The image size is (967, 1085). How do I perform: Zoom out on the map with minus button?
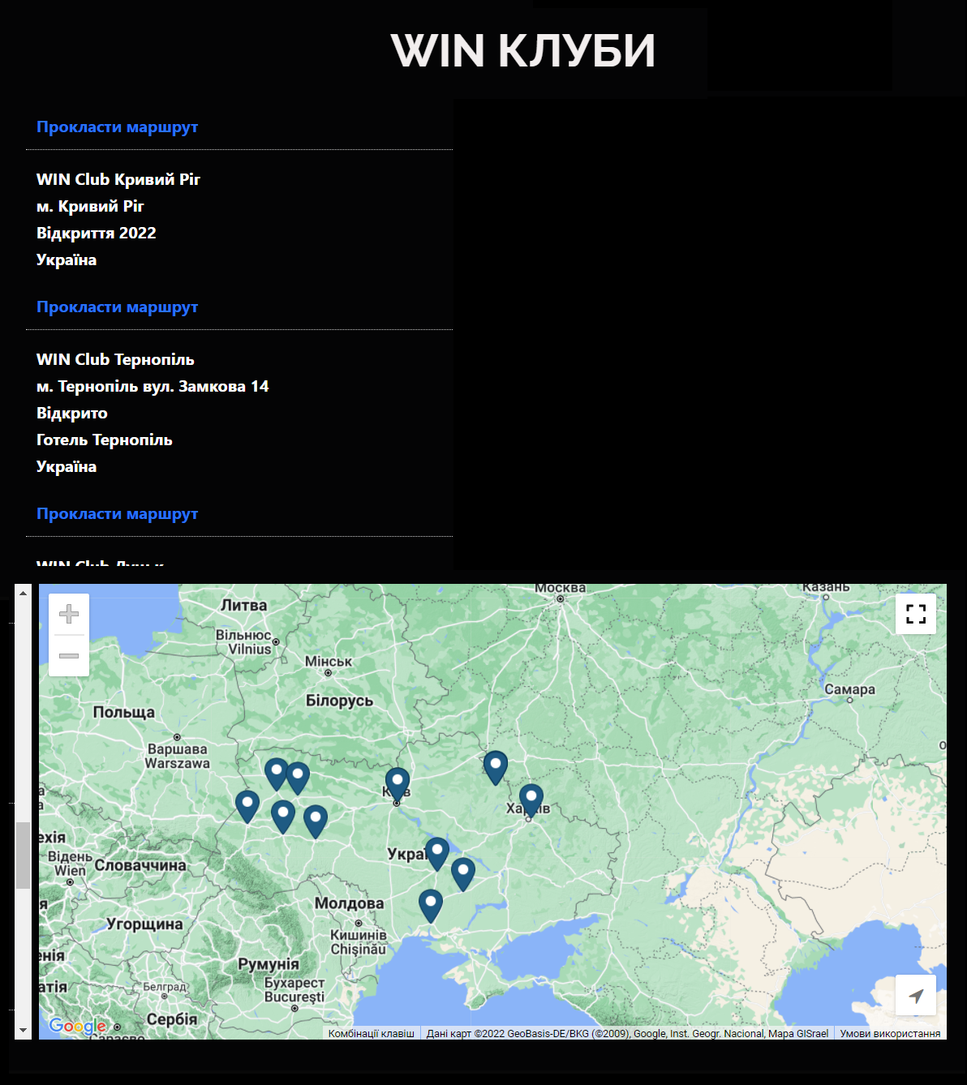click(69, 655)
